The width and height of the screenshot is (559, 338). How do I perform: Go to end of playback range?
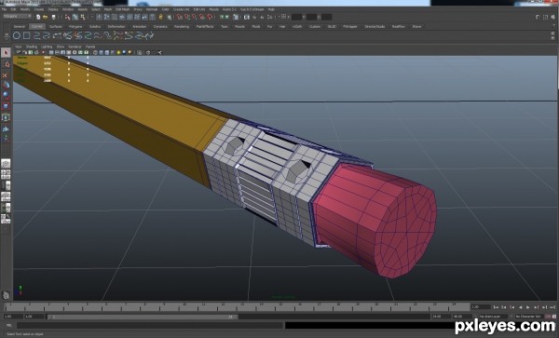552,307
